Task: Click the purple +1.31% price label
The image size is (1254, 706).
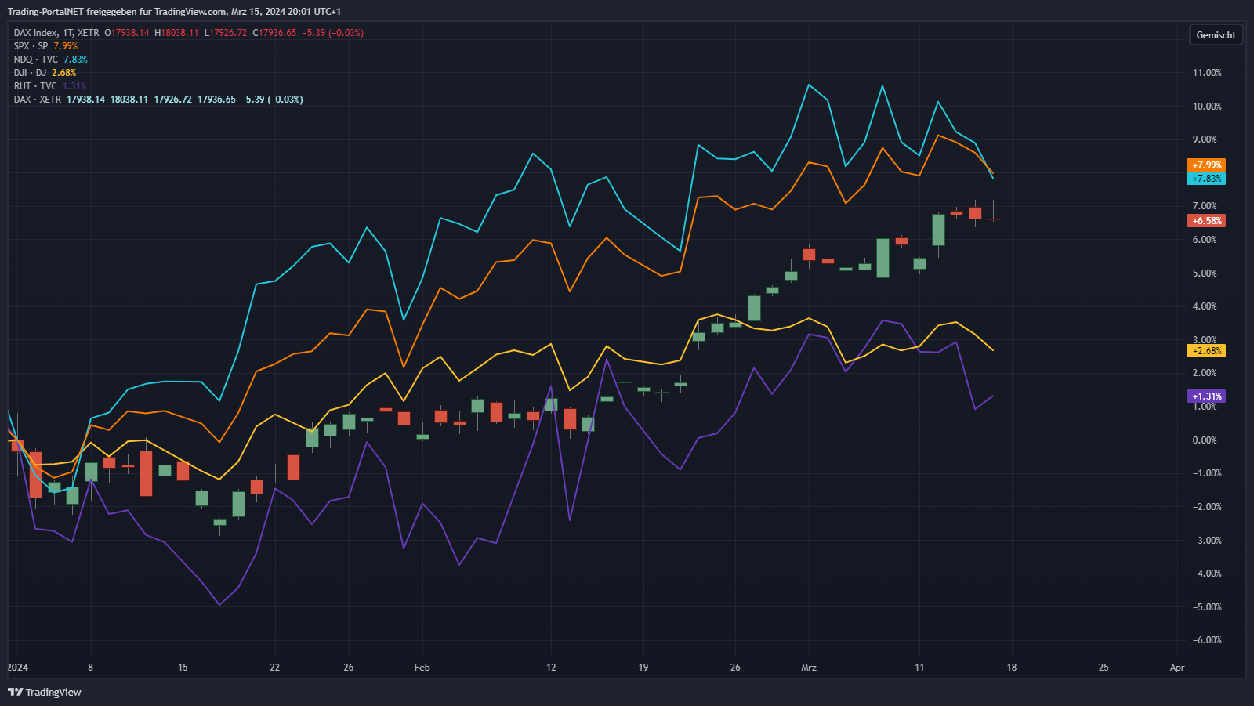Action: pyautogui.click(x=1206, y=396)
